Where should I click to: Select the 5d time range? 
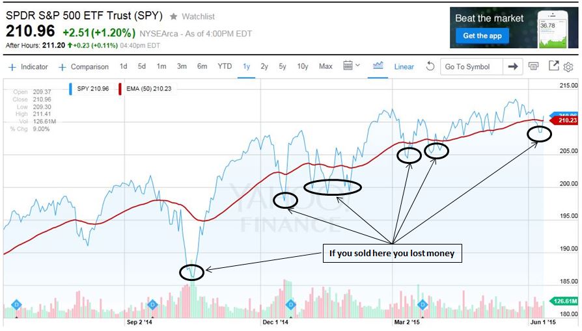point(142,66)
